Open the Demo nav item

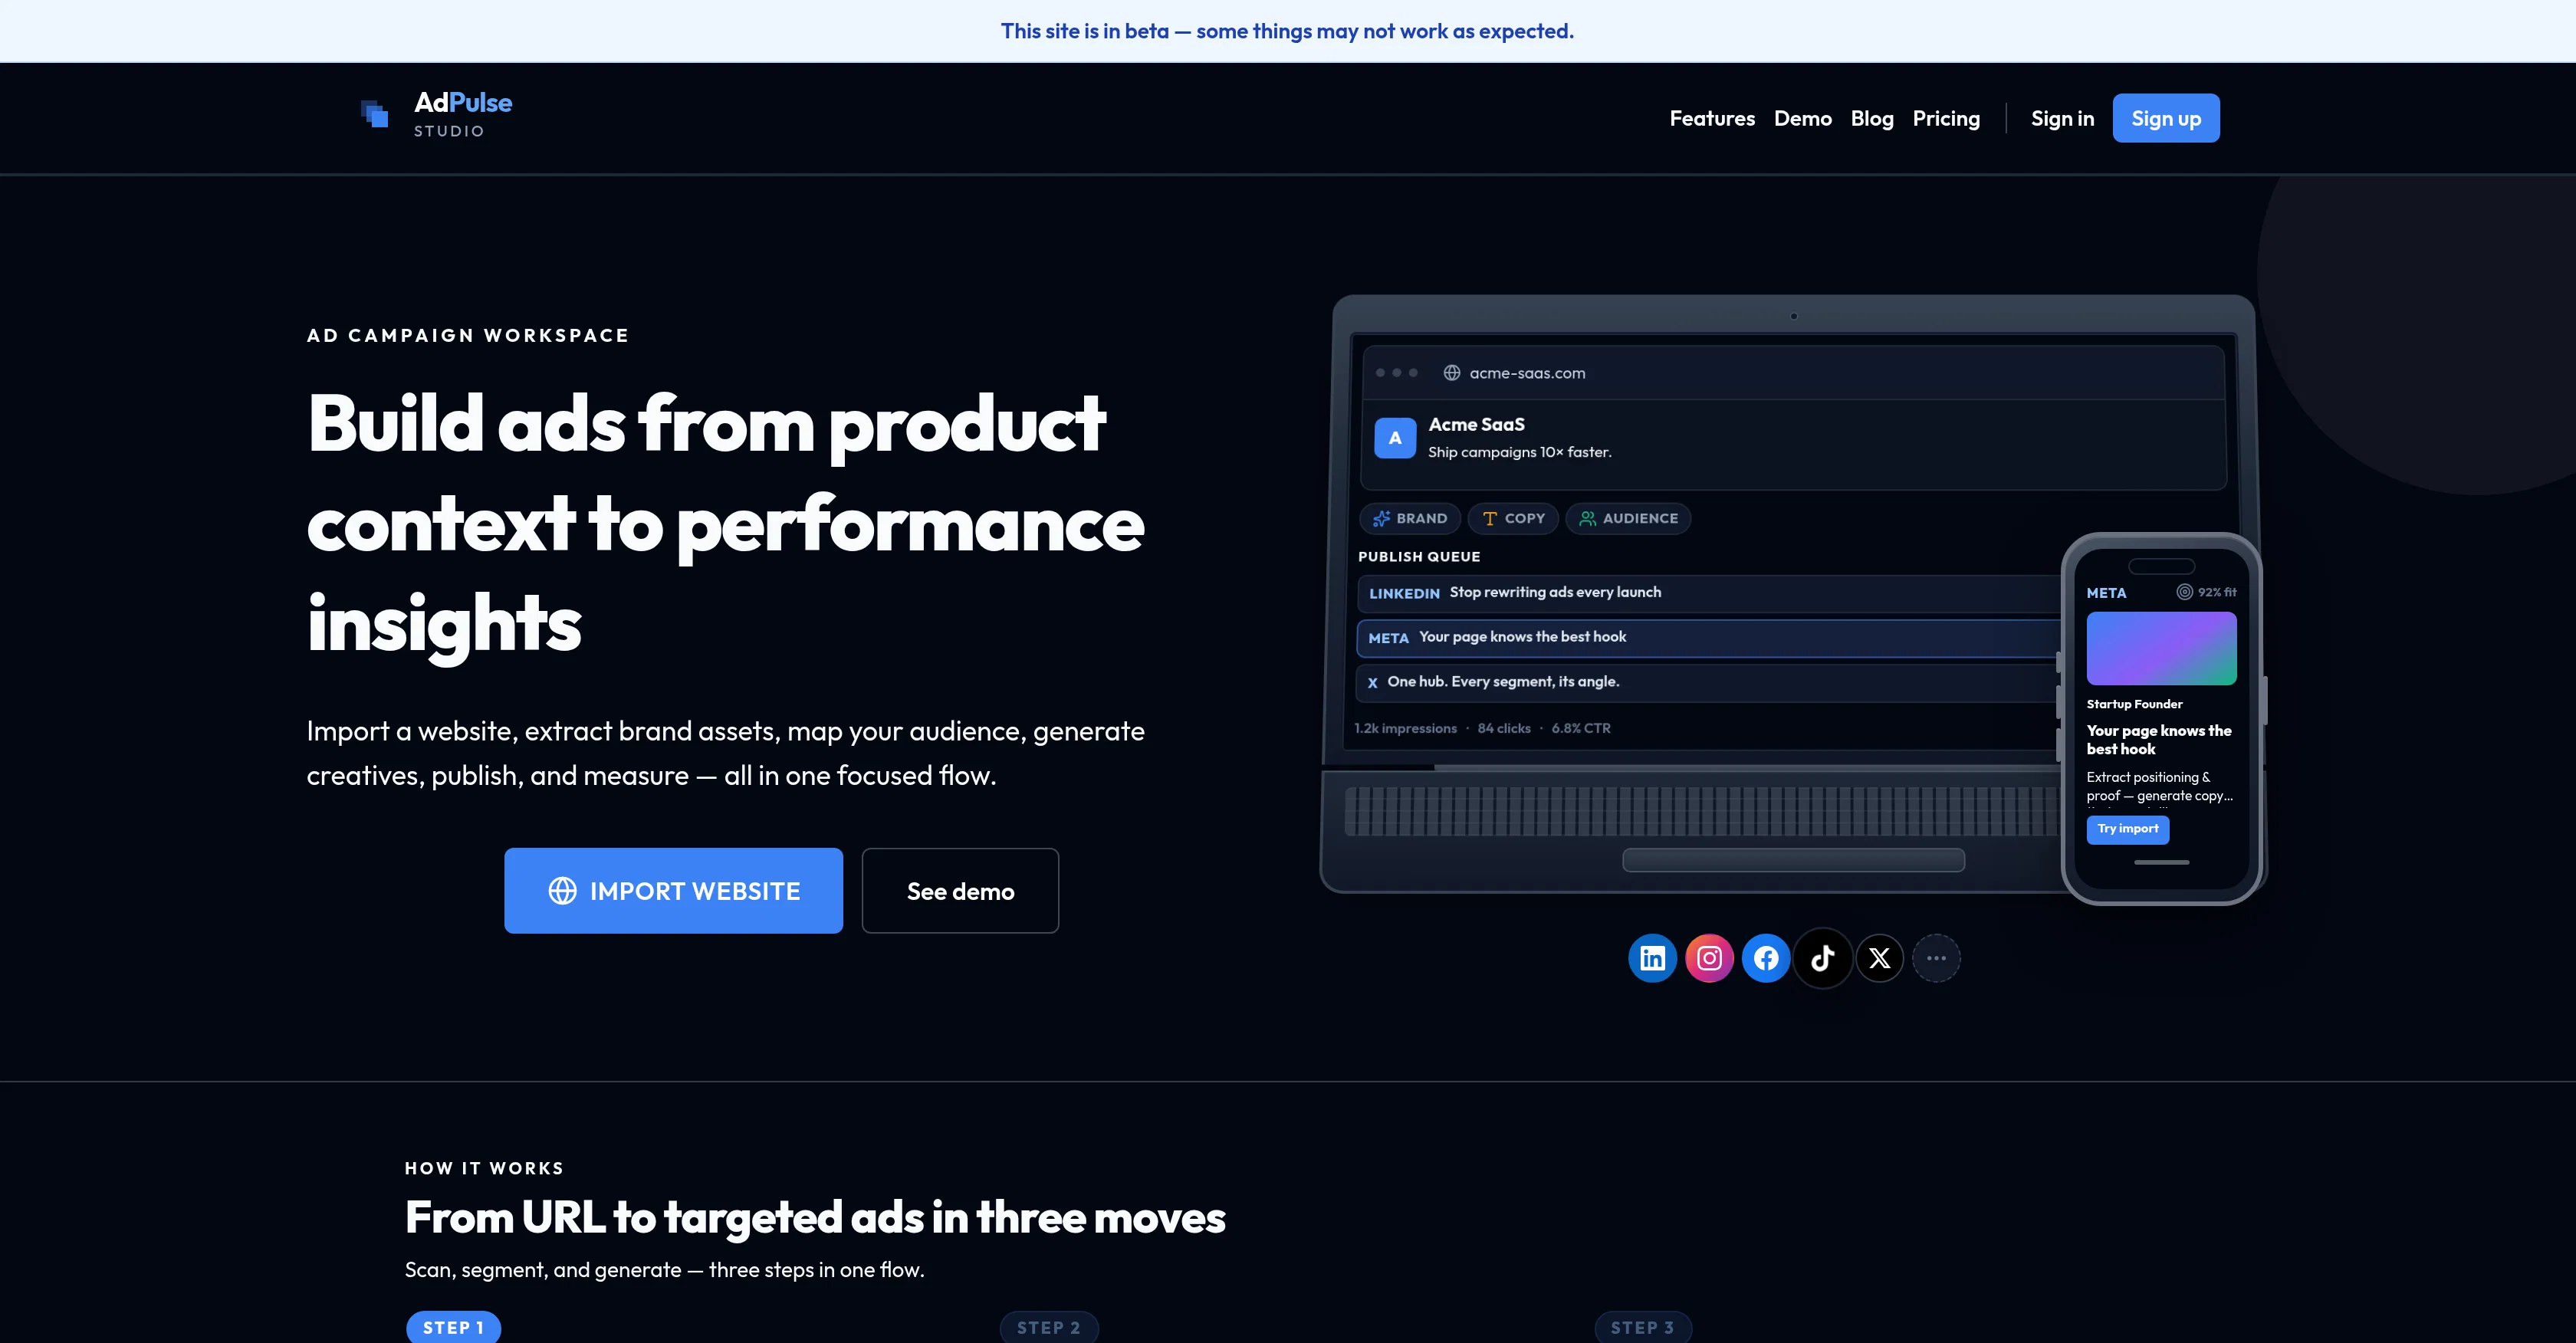1803,118
